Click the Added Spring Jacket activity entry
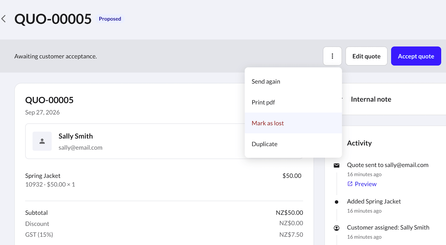The image size is (446, 245). 374,201
